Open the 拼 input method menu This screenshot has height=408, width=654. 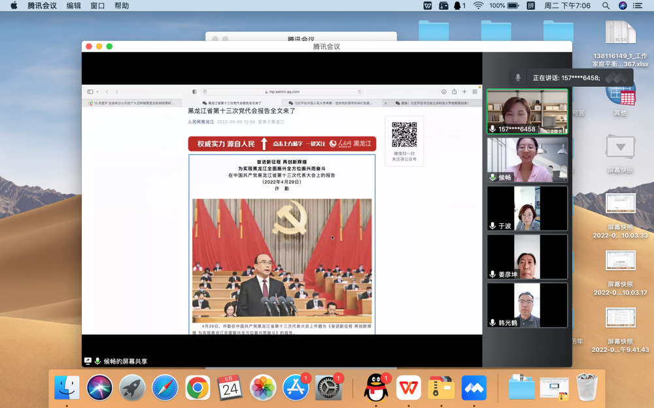531,5
